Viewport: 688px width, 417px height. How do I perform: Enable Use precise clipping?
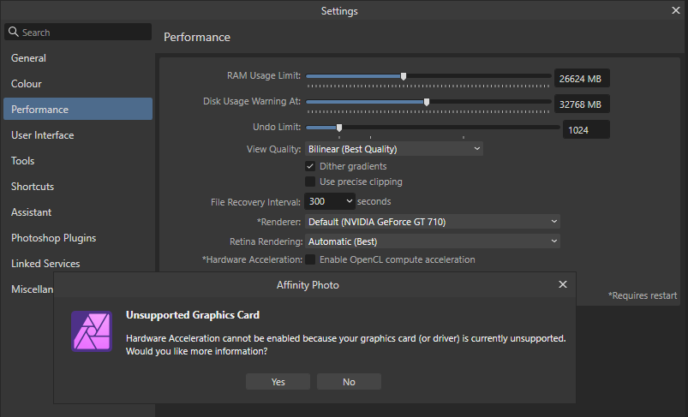coord(310,182)
